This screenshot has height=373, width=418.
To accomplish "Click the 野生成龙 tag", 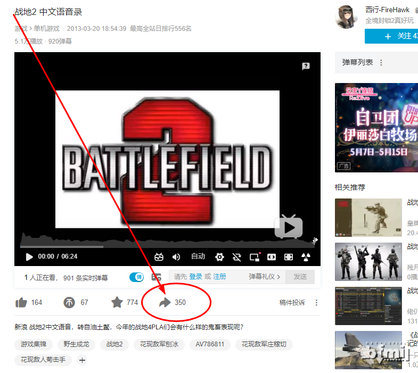I will pos(76,344).
